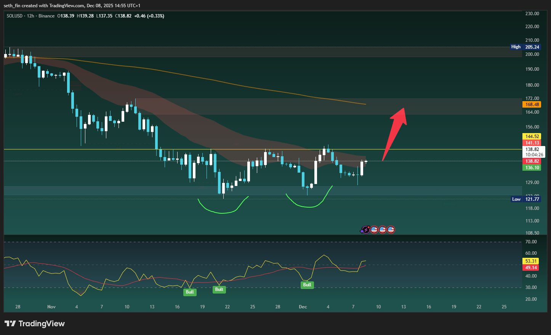Click the yellow 53.31 RSI value label
Screen dimensions: 551x335
(x=531, y=261)
